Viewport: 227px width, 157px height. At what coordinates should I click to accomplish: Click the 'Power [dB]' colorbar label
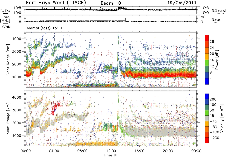[x=217, y=60]
